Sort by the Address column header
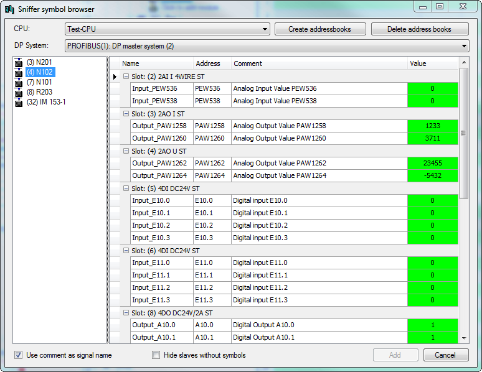Screen dimensions: 482x372 click(212, 63)
